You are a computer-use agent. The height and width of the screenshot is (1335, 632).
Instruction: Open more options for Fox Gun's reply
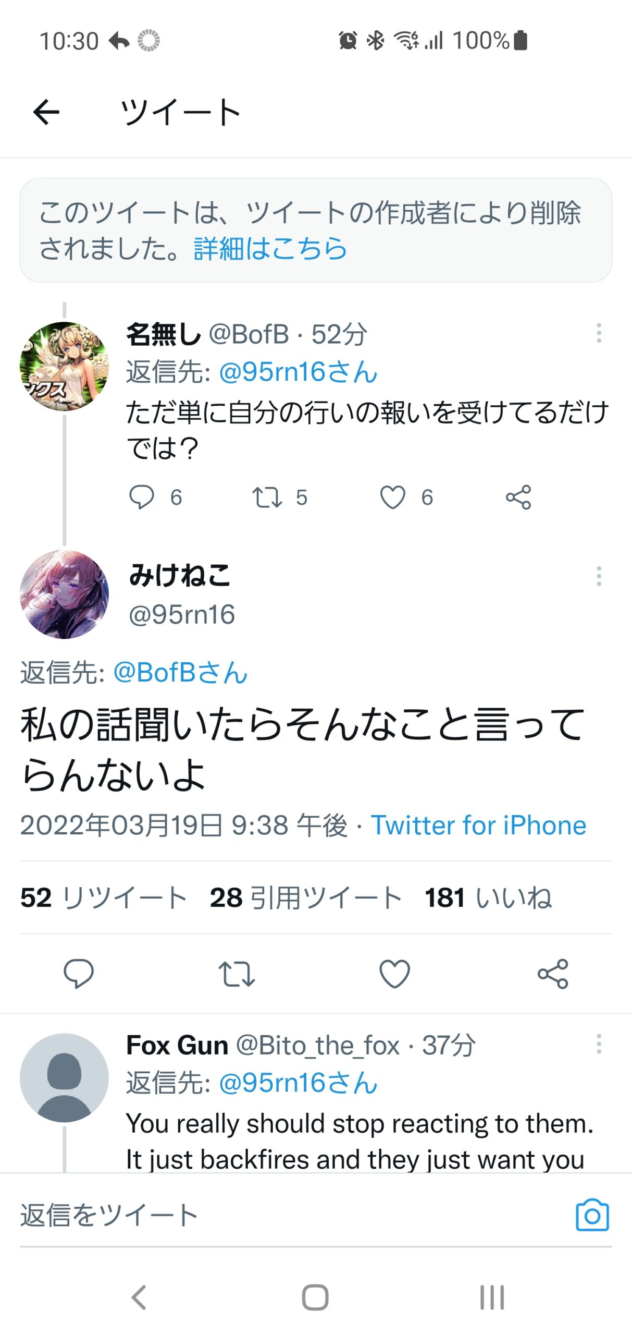599,1044
